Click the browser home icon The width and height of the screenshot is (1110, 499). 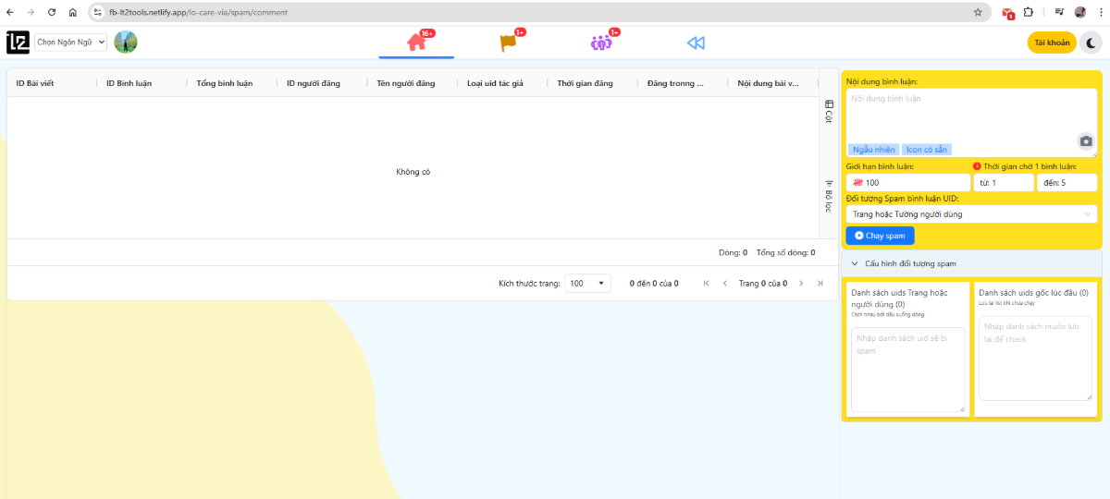tap(72, 12)
